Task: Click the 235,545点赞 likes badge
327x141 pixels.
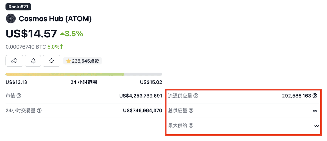Action: pos(83,61)
